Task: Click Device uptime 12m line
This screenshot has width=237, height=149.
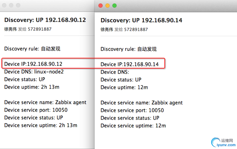Action: [x=124, y=87]
